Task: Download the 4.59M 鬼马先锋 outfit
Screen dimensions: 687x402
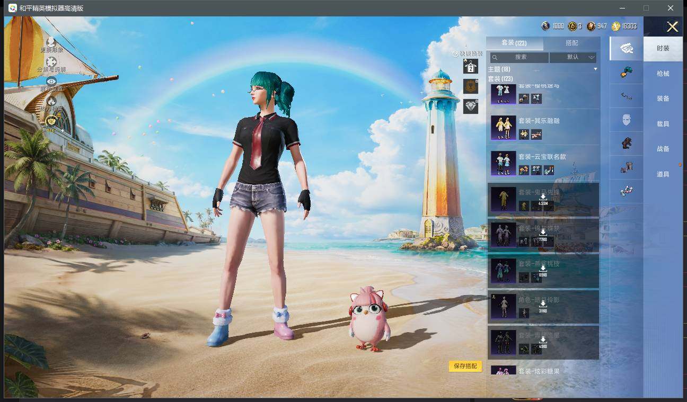Action: 543,199
